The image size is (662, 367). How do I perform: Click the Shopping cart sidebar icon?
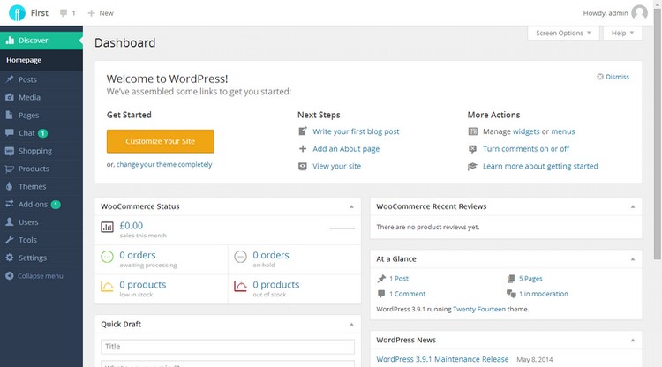click(x=10, y=151)
